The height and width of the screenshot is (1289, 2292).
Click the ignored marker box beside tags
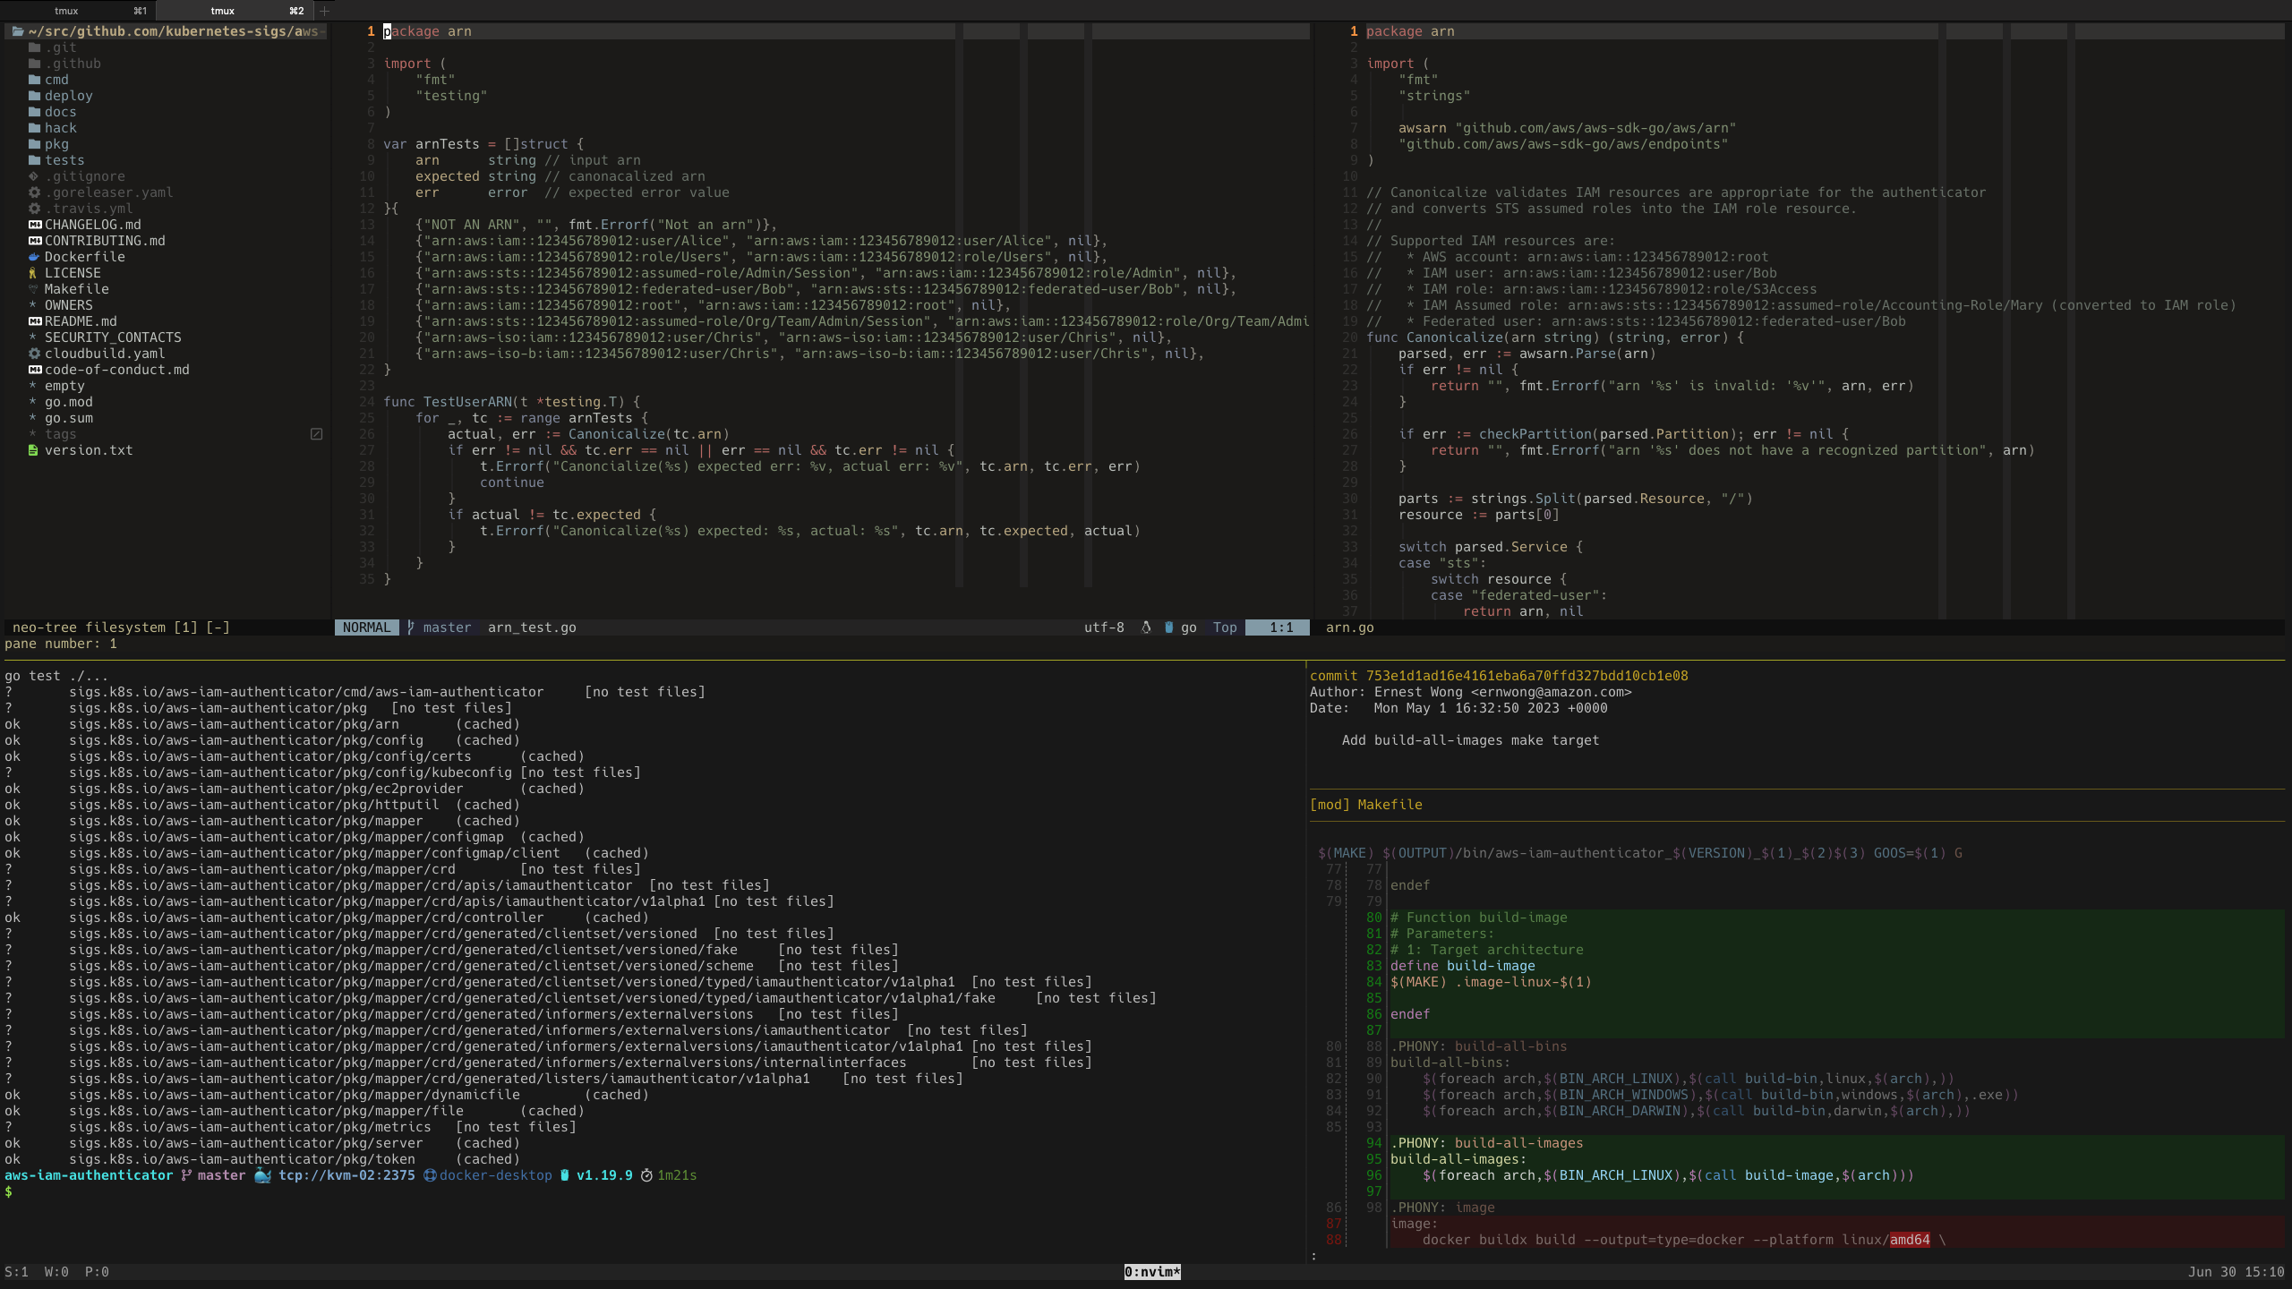coord(316,434)
